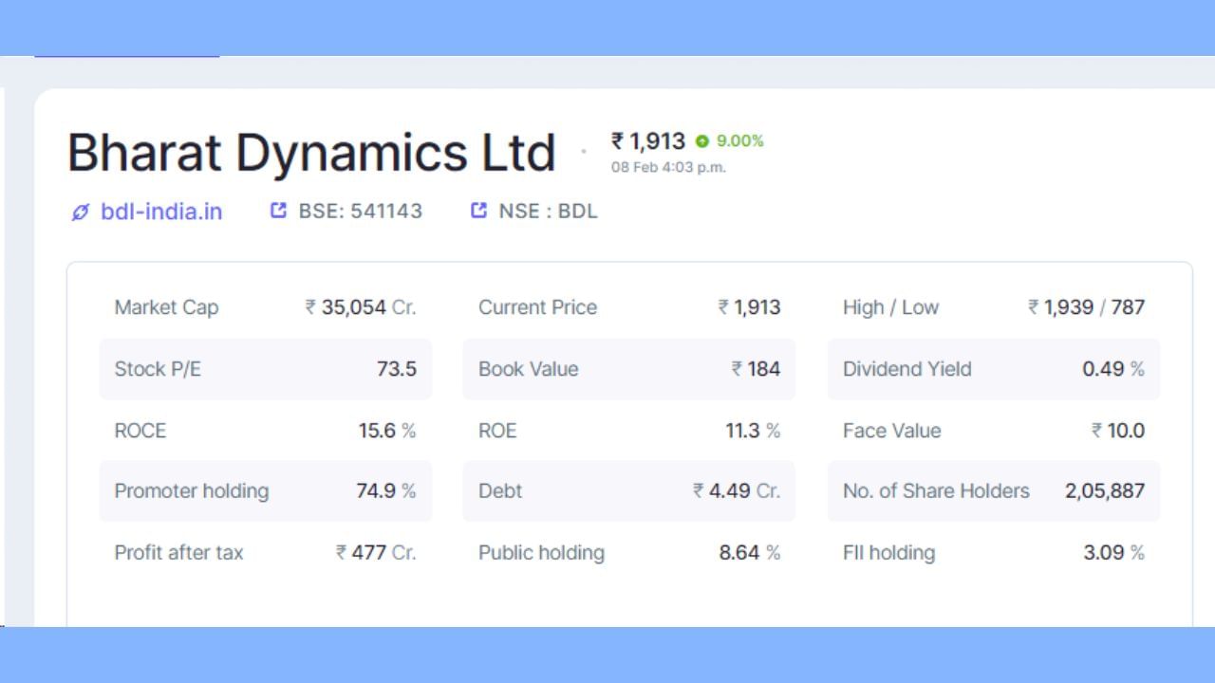Select the 2,05,887 shareholders value
This screenshot has height=683, width=1215.
pyautogui.click(x=1105, y=491)
